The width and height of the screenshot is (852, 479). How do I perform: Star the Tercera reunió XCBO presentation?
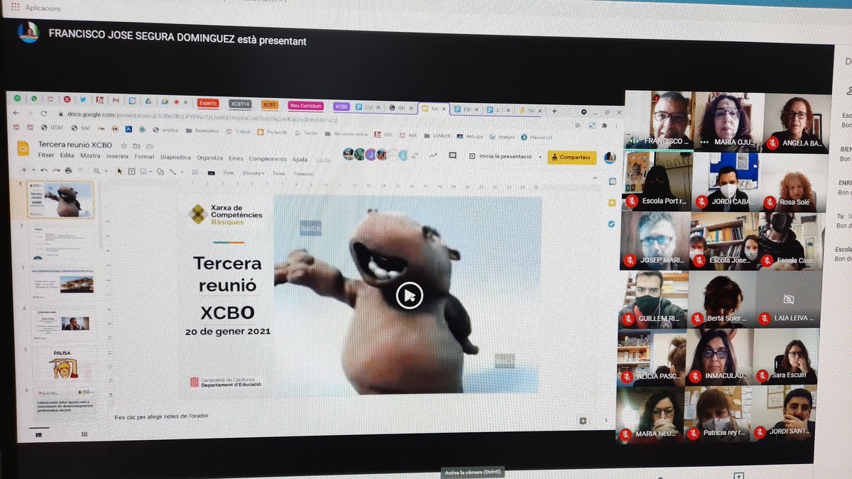pyautogui.click(x=126, y=145)
